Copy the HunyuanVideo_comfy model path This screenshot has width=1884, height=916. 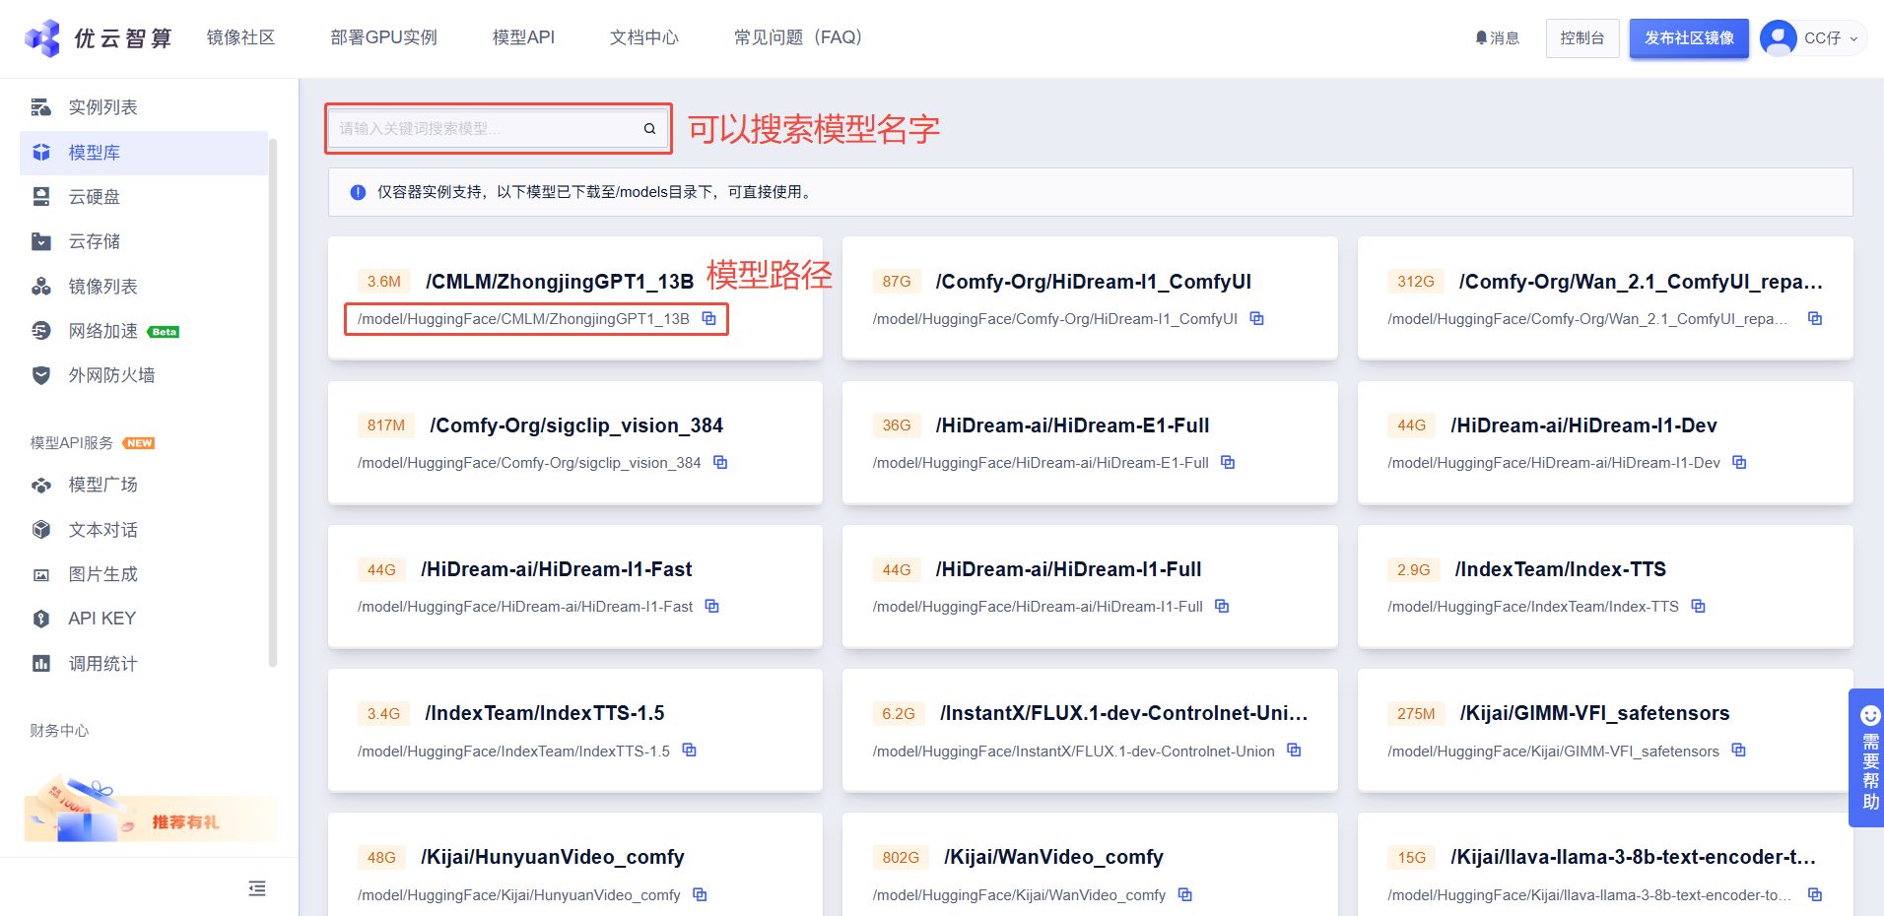(x=700, y=894)
